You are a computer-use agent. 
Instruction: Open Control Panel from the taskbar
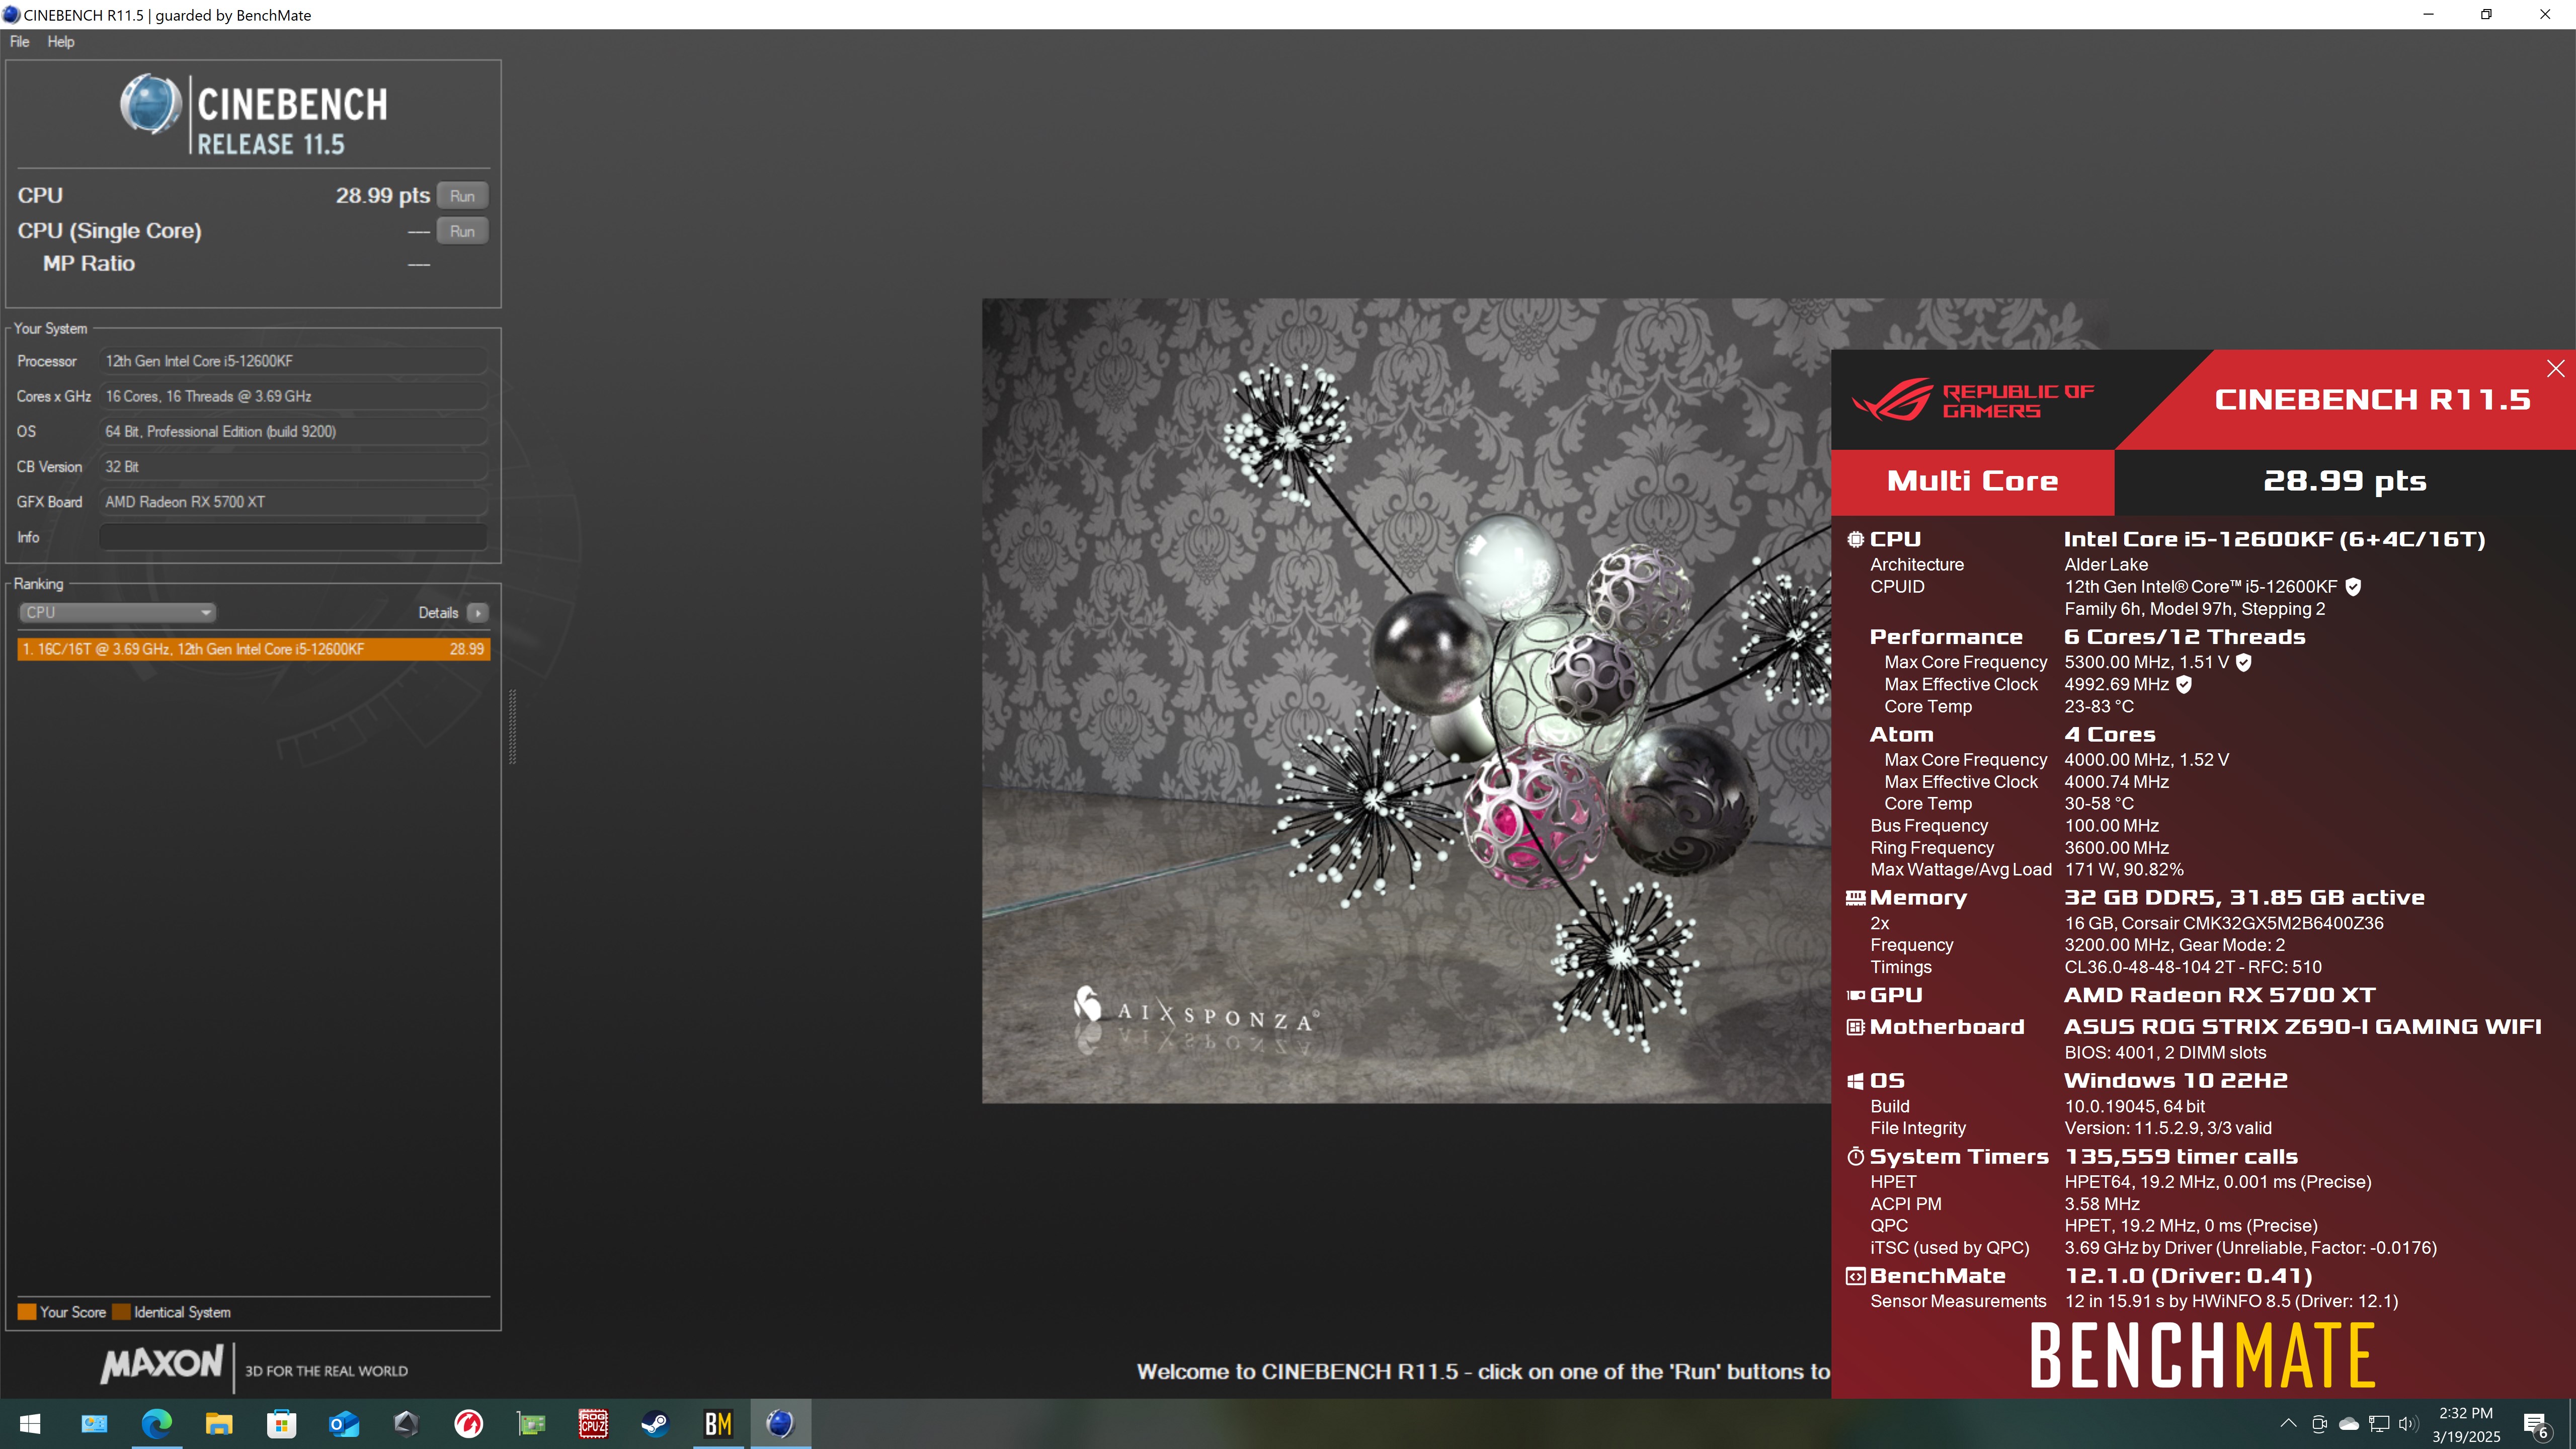(94, 1424)
